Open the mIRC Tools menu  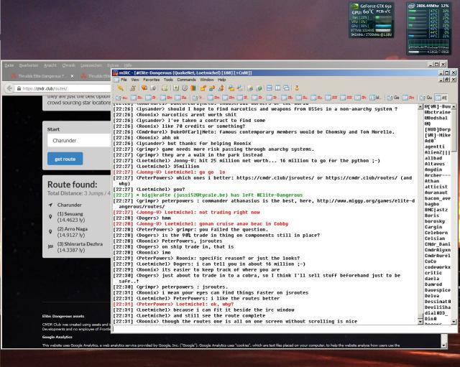pos(168,80)
